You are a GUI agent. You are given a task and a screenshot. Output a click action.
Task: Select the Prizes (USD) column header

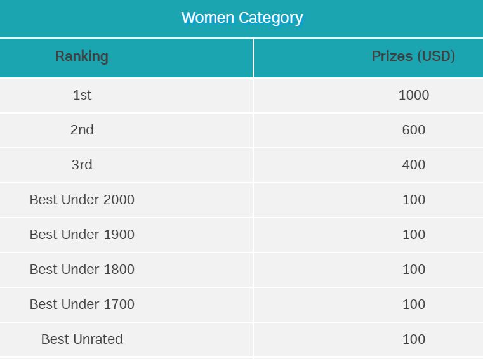[x=413, y=56]
